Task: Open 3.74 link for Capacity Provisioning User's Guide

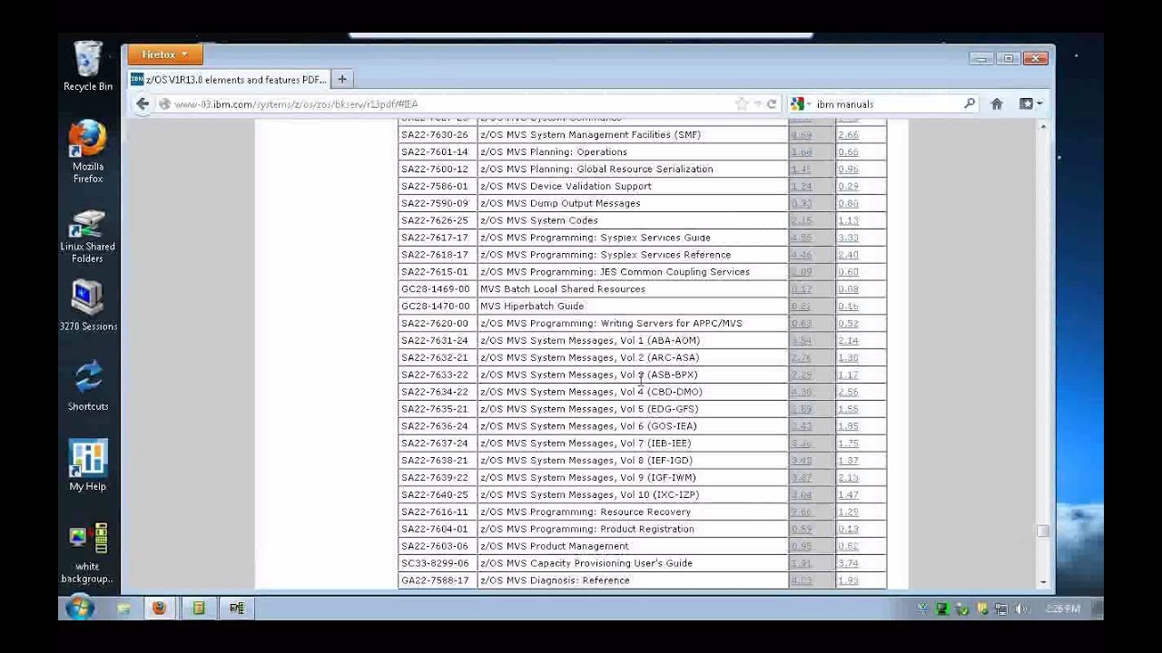Action: 848,563
